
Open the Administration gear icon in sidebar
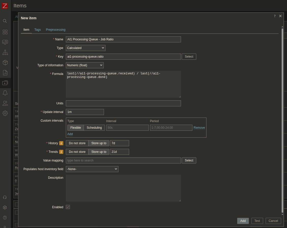pyautogui.click(x=5, y=113)
